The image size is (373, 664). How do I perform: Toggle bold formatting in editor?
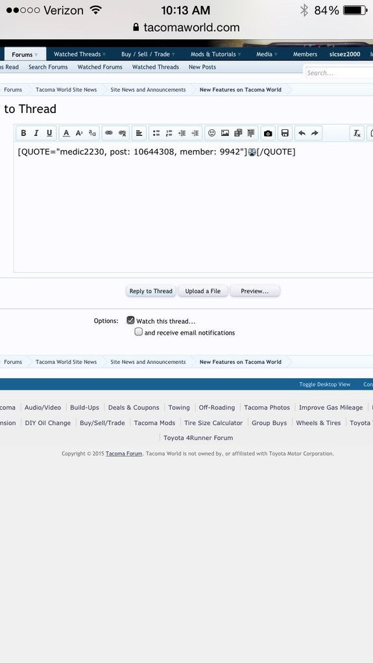click(x=24, y=133)
